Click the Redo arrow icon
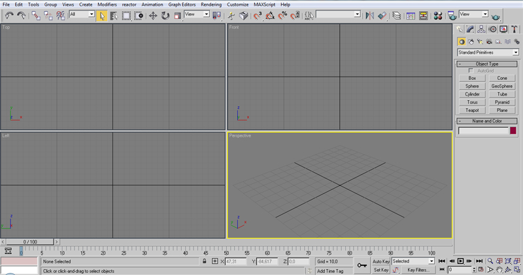This screenshot has height=275, width=523. [22, 15]
